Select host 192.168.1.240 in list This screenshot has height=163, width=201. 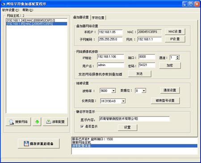tap(37, 21)
